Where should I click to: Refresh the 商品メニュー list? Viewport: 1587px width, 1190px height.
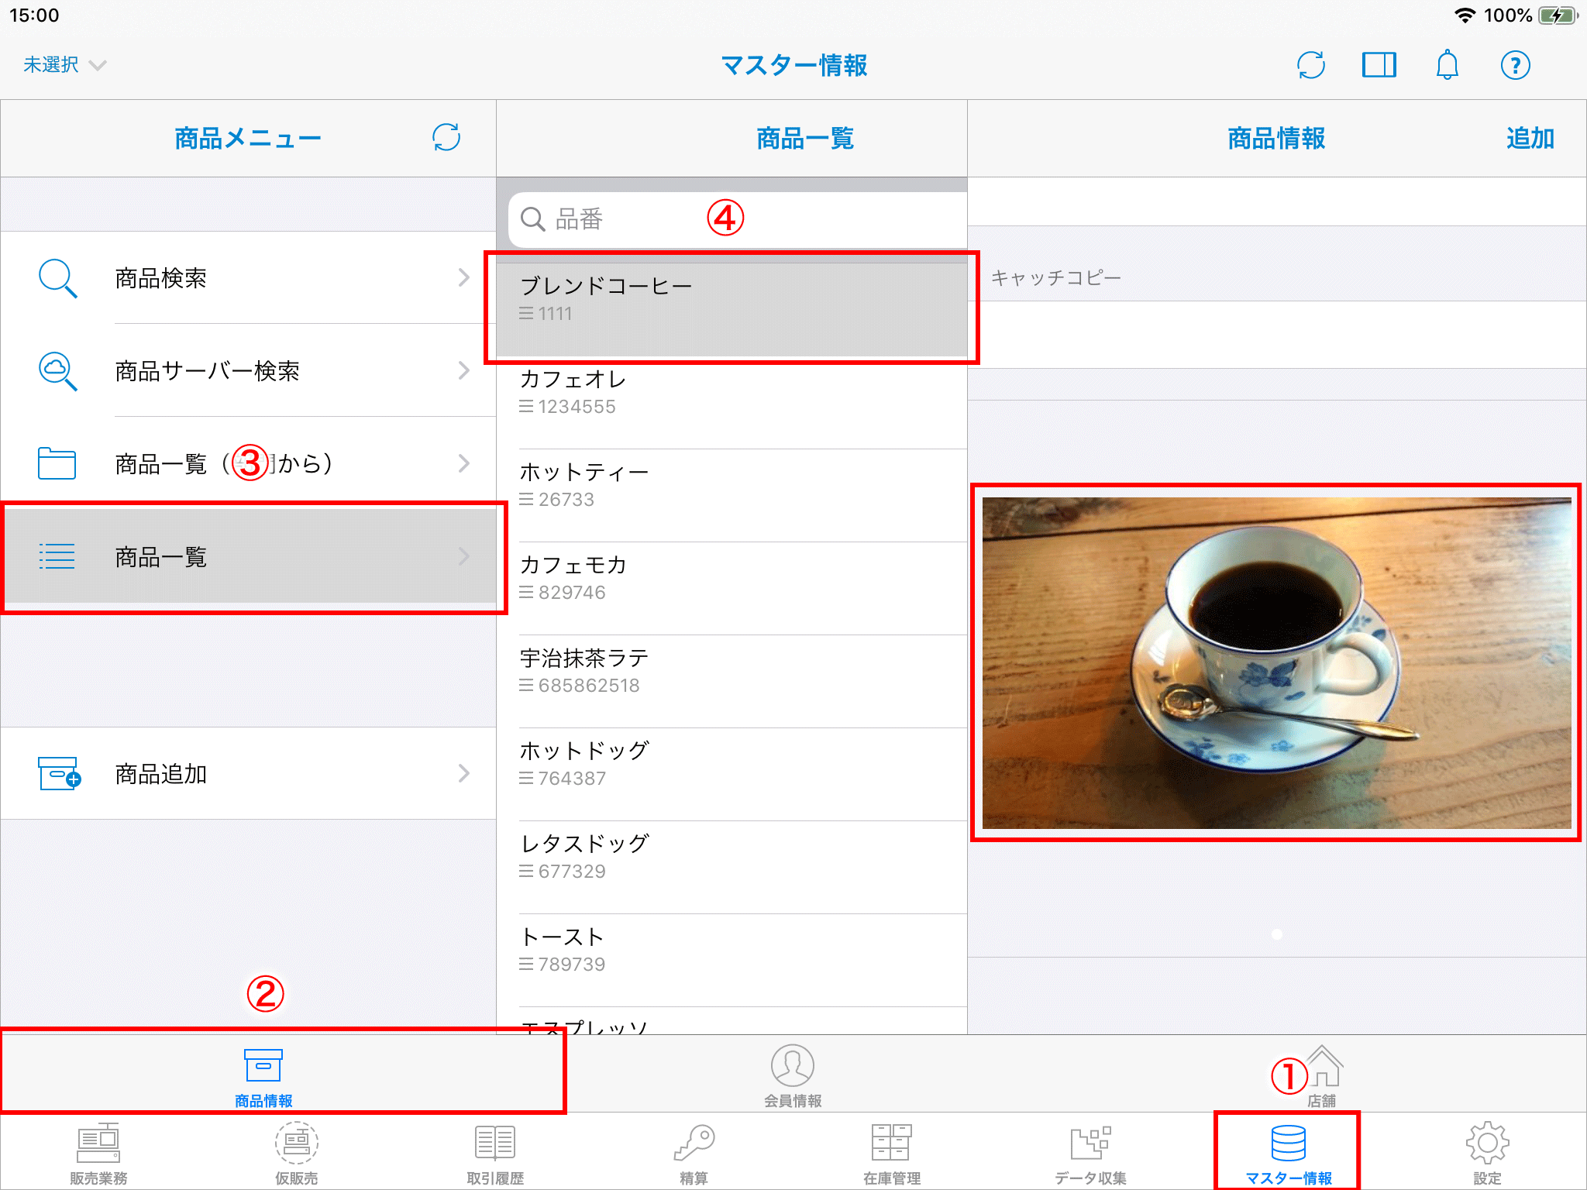(x=446, y=138)
